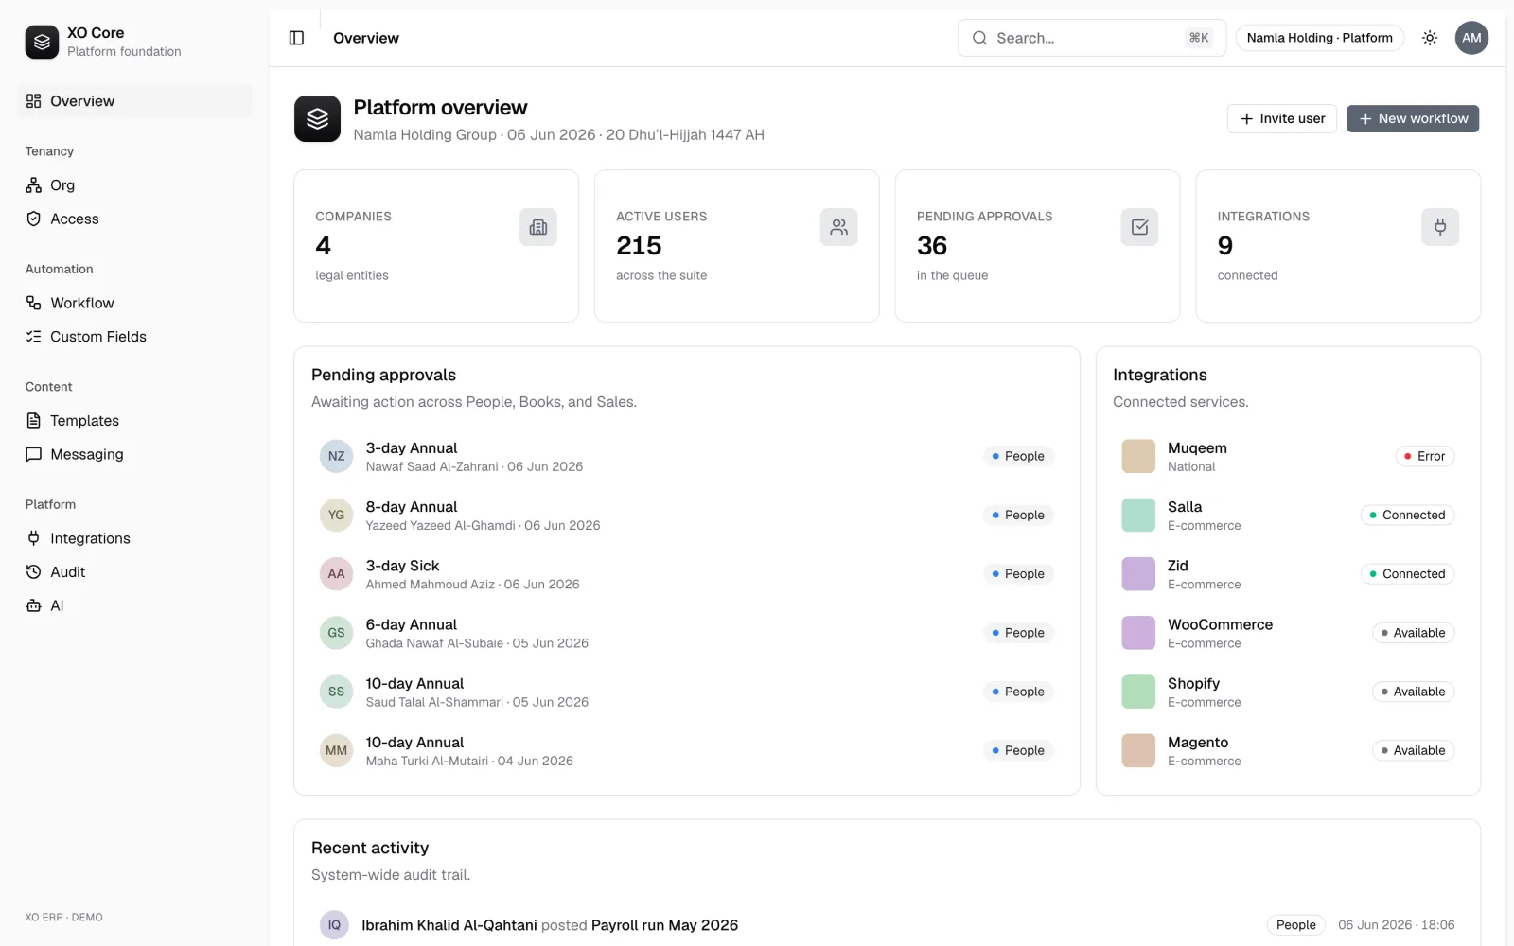Image resolution: width=1514 pixels, height=946 pixels.
Task: Open the 6-day Annual approval request
Action: (687, 633)
